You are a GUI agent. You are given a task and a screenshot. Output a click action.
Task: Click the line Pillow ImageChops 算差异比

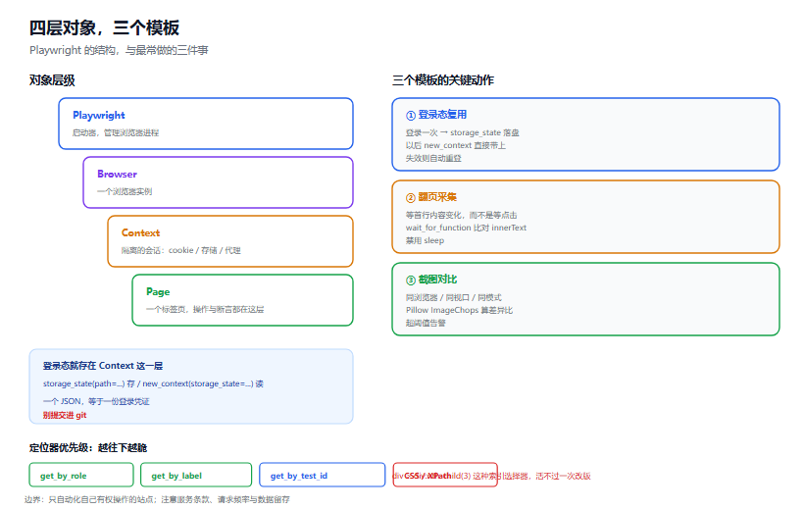point(460,310)
